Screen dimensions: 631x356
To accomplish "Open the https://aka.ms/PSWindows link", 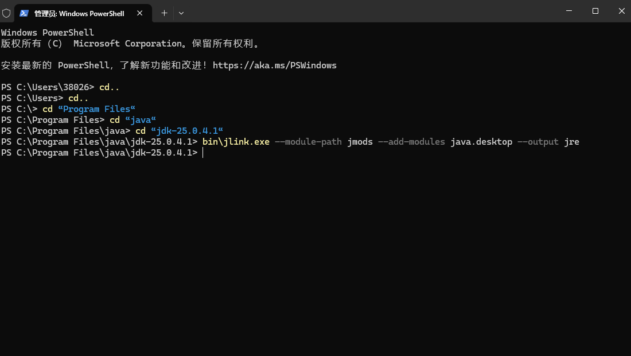I will [x=274, y=65].
